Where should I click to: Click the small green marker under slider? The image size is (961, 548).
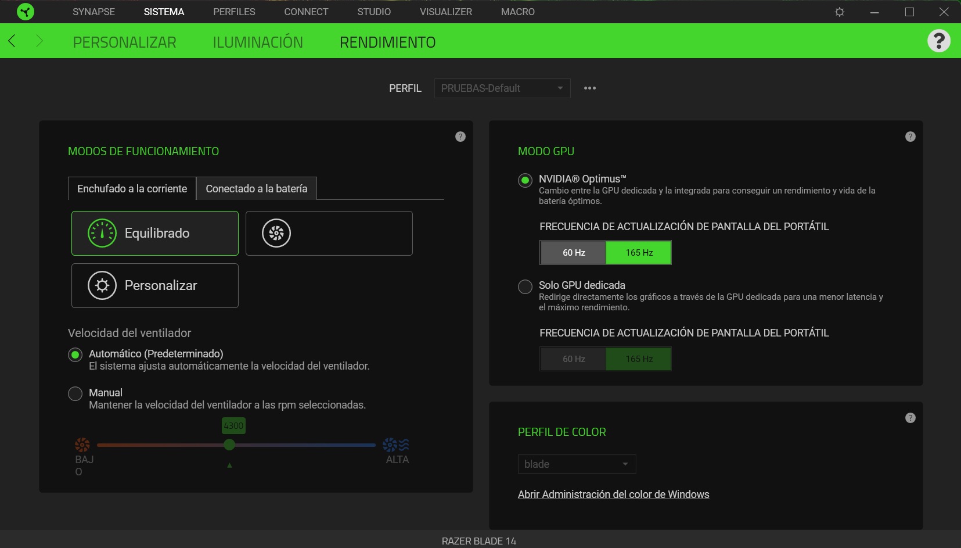[229, 465]
